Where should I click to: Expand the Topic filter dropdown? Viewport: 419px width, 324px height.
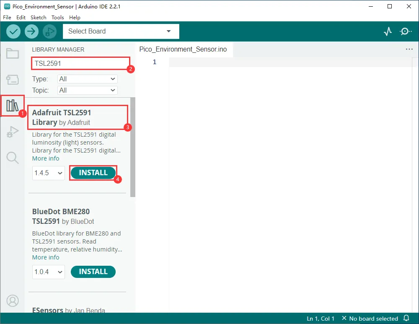point(88,91)
